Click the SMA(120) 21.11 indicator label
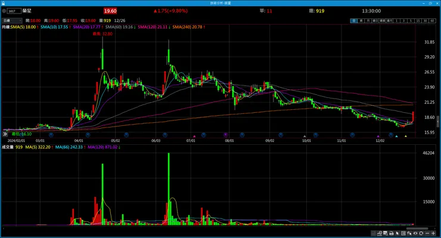The image size is (441, 238). (153, 27)
